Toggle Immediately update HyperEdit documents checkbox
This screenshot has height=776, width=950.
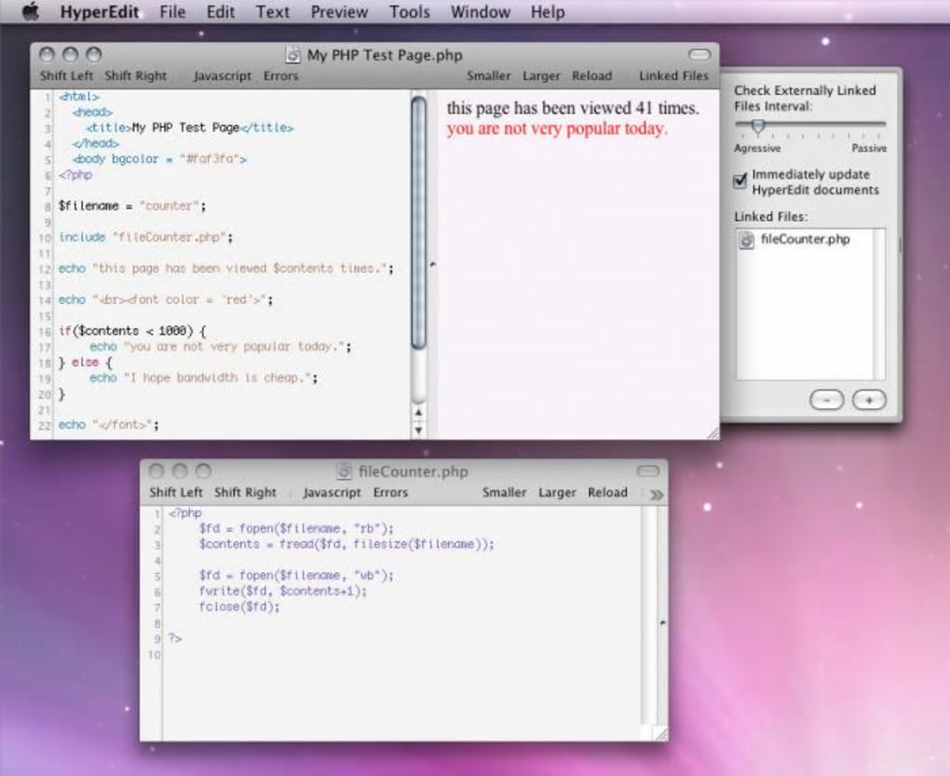pyautogui.click(x=740, y=181)
